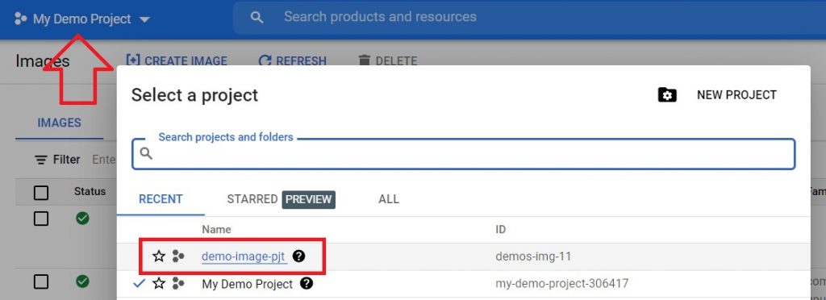Star the My Demo Project row

coord(159,284)
